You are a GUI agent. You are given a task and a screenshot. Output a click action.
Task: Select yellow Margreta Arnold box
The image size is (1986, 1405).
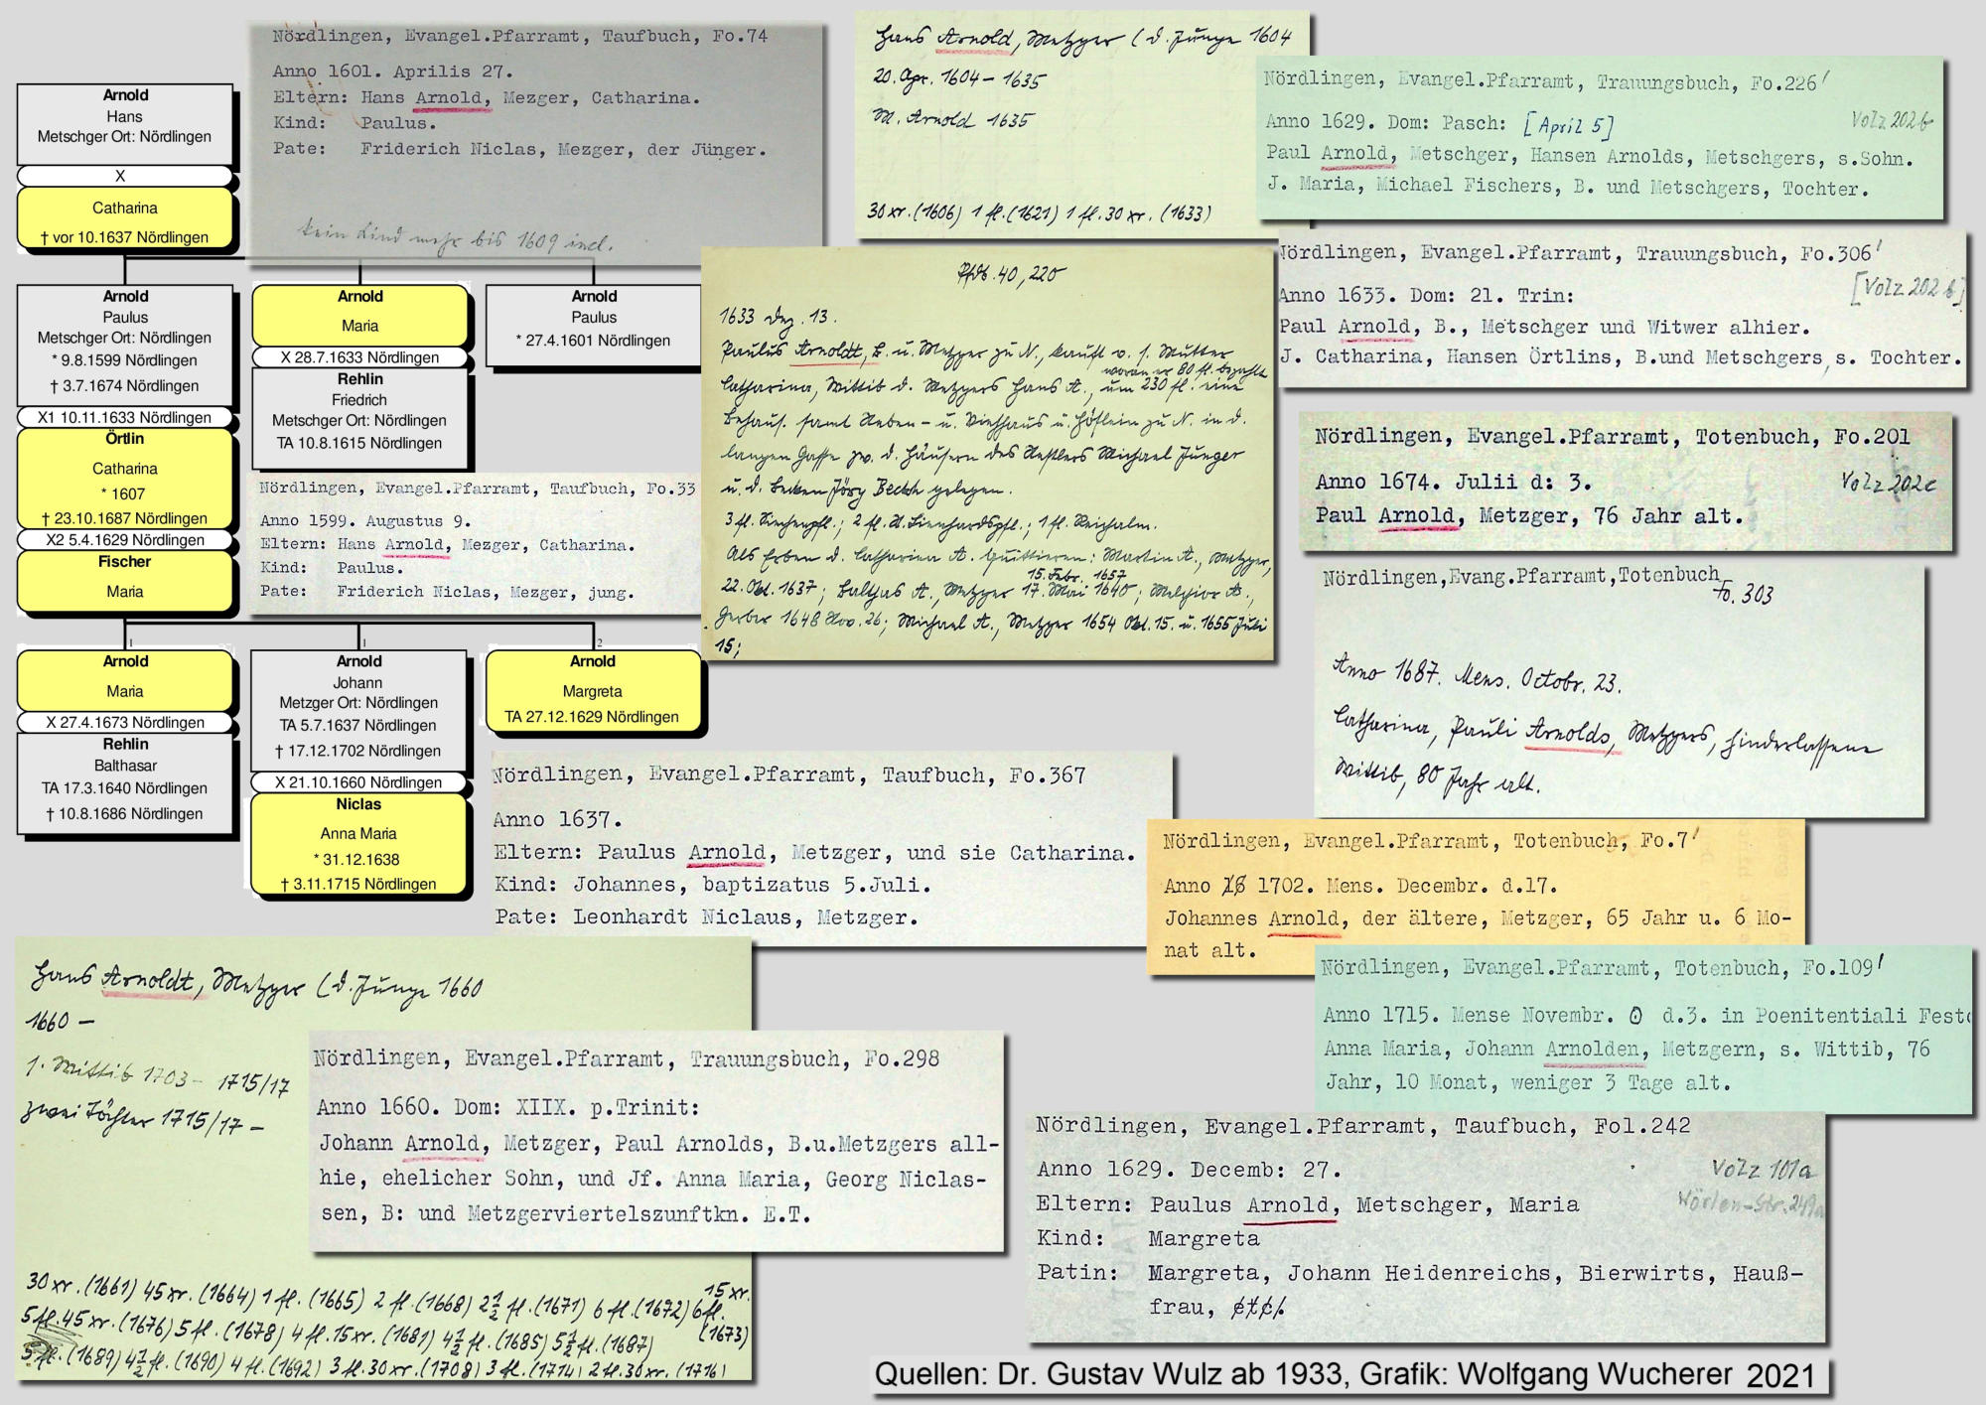593,691
